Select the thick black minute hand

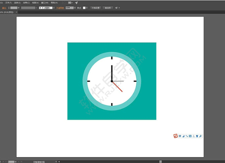click(112, 73)
